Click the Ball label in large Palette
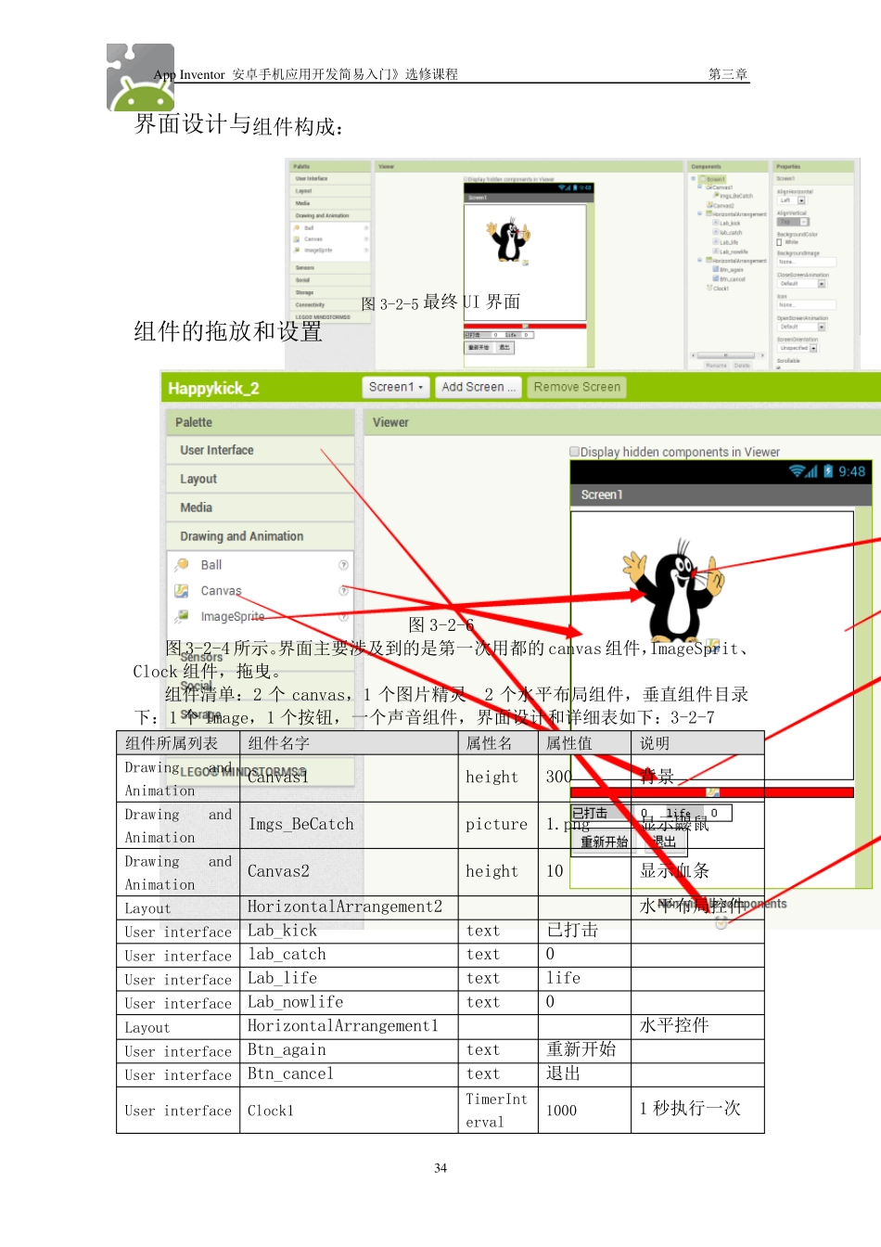The height and width of the screenshot is (1247, 881). (211, 565)
